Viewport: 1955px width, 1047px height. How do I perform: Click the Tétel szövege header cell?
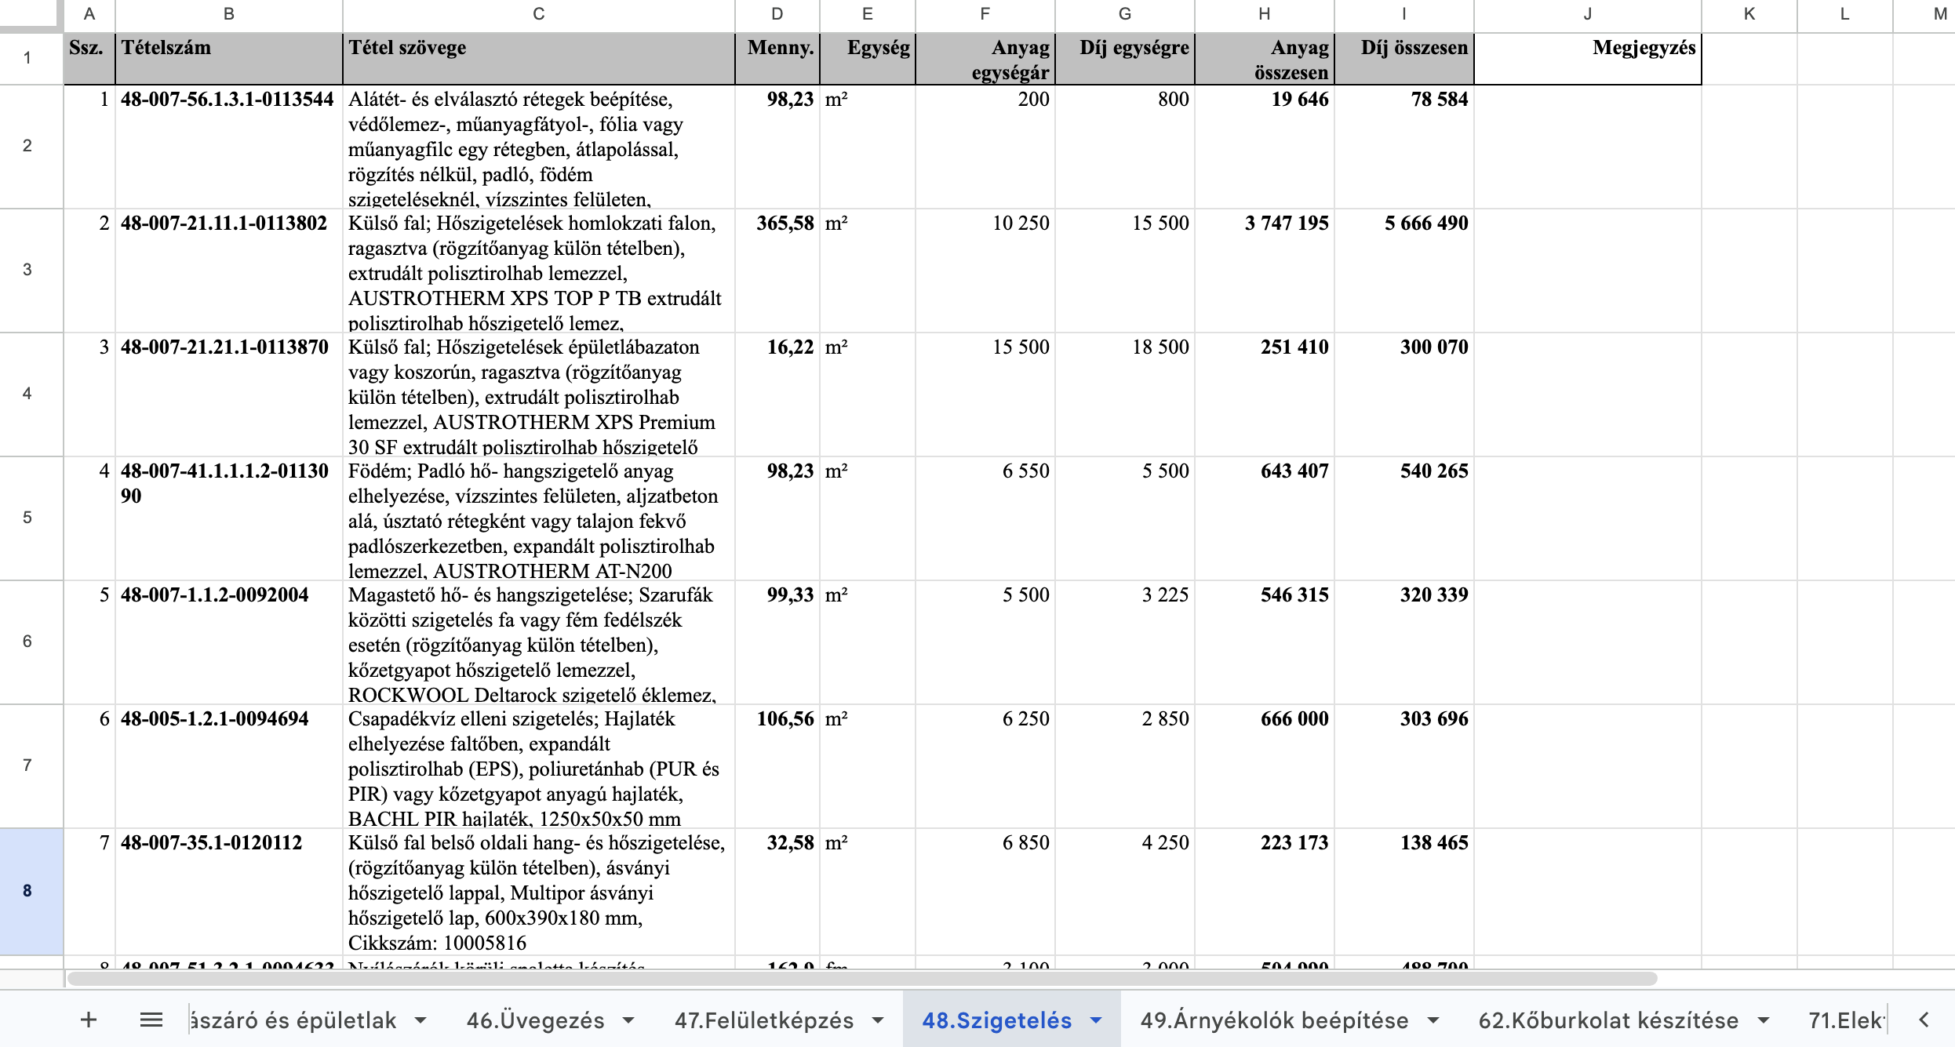(x=539, y=58)
